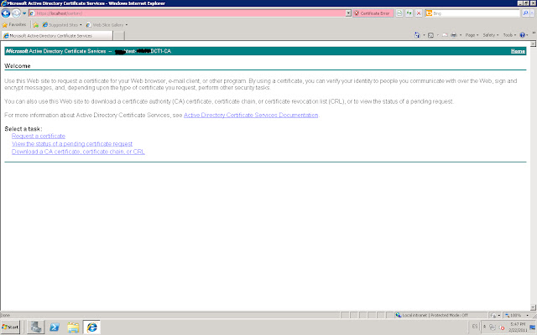The width and height of the screenshot is (537, 335).
Task: Click the Print icon in the command bar
Action: [x=454, y=35]
